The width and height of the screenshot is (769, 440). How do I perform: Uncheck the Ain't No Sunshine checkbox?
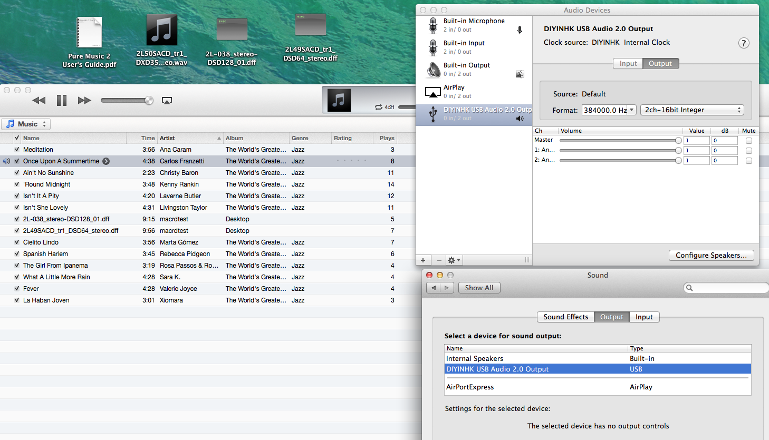17,173
